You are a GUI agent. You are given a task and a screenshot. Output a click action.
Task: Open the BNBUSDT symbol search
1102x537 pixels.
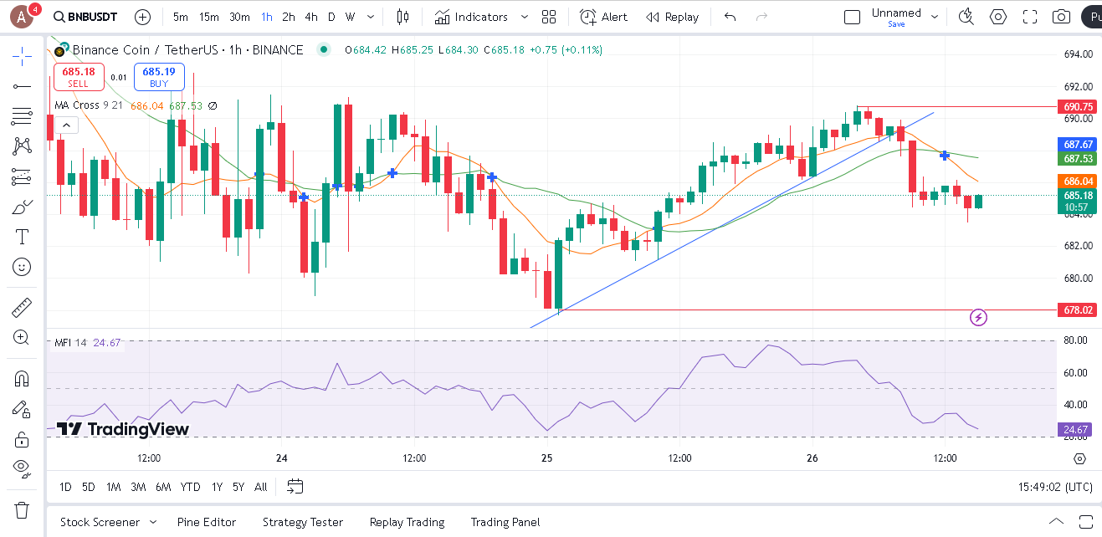85,17
